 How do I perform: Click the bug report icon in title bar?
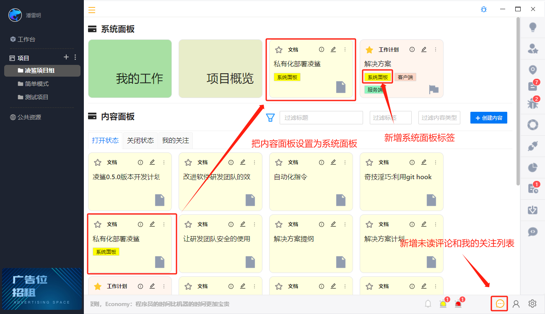pyautogui.click(x=484, y=9)
